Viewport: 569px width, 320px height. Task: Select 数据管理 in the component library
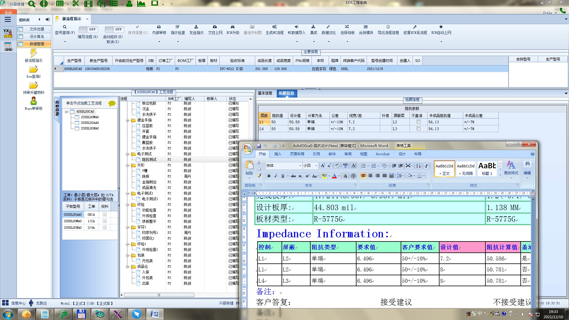[36, 44]
